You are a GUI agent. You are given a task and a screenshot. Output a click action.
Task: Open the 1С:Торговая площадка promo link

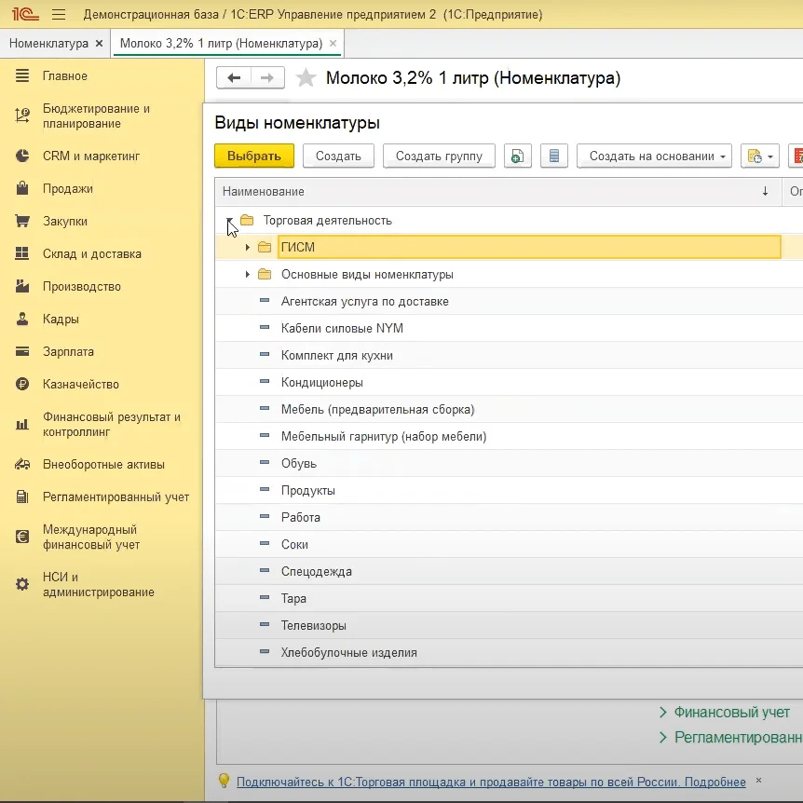tap(491, 782)
